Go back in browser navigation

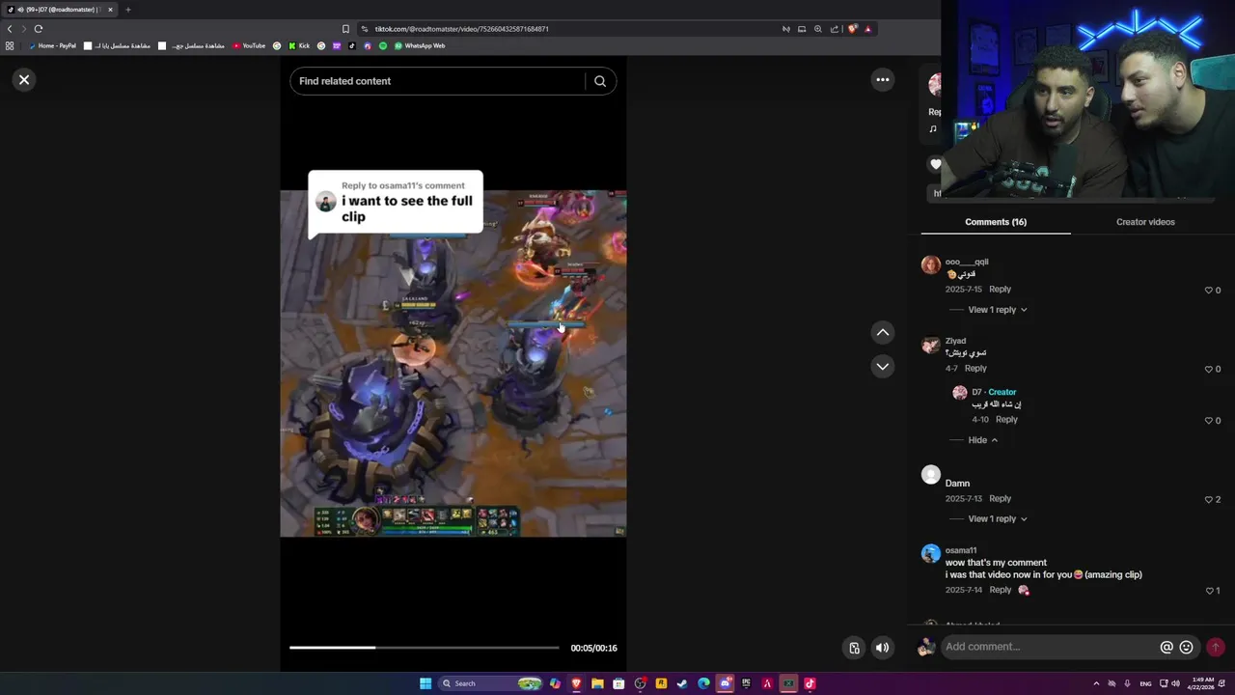tap(10, 29)
